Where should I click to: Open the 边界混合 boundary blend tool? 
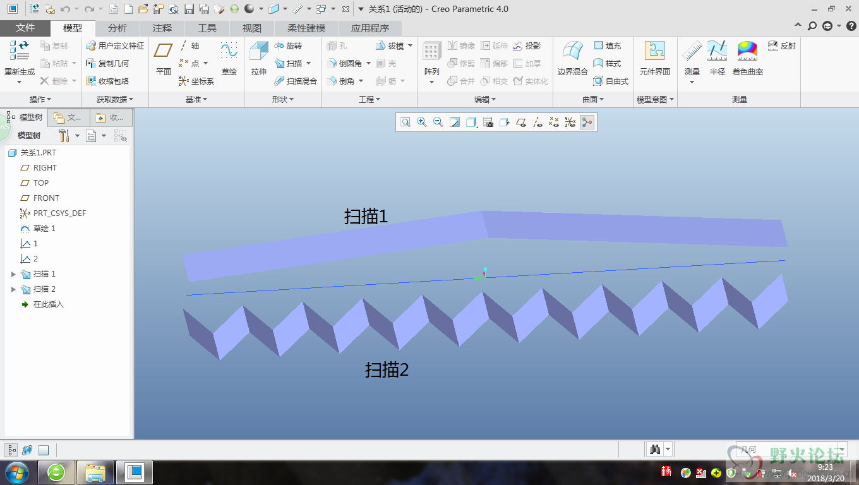pyautogui.click(x=572, y=59)
